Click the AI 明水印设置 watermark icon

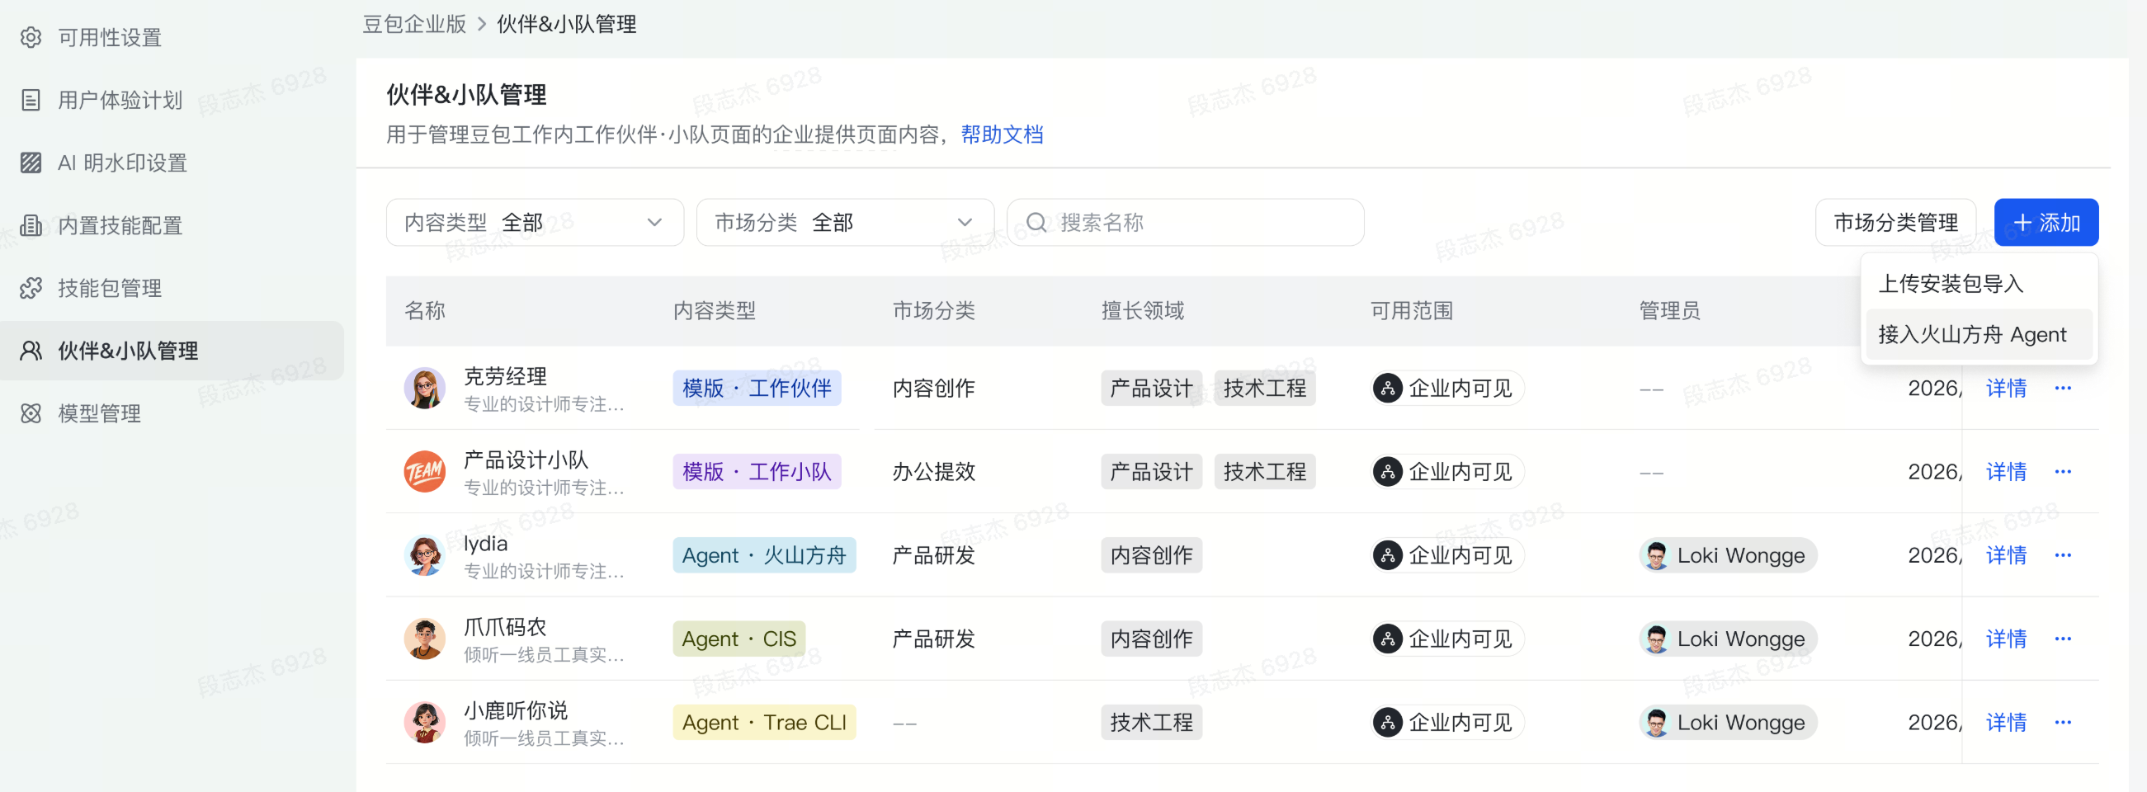coord(31,163)
